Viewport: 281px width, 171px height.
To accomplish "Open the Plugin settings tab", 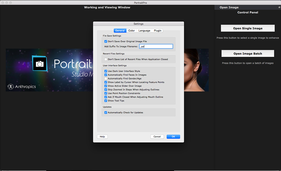I will 158,31.
